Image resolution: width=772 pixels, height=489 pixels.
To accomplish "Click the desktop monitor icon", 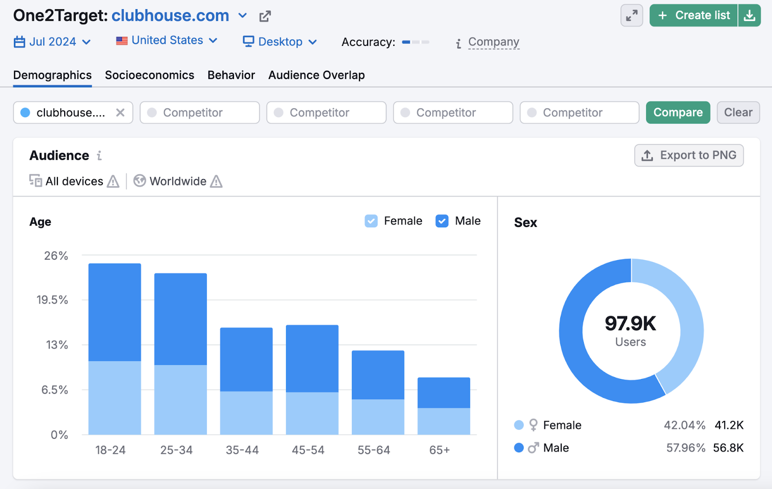I will tap(248, 42).
